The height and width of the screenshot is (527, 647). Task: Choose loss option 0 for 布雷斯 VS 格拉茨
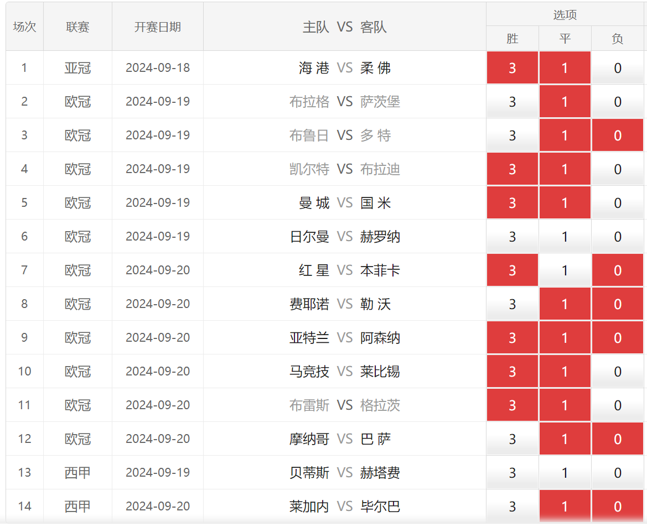pyautogui.click(x=617, y=405)
